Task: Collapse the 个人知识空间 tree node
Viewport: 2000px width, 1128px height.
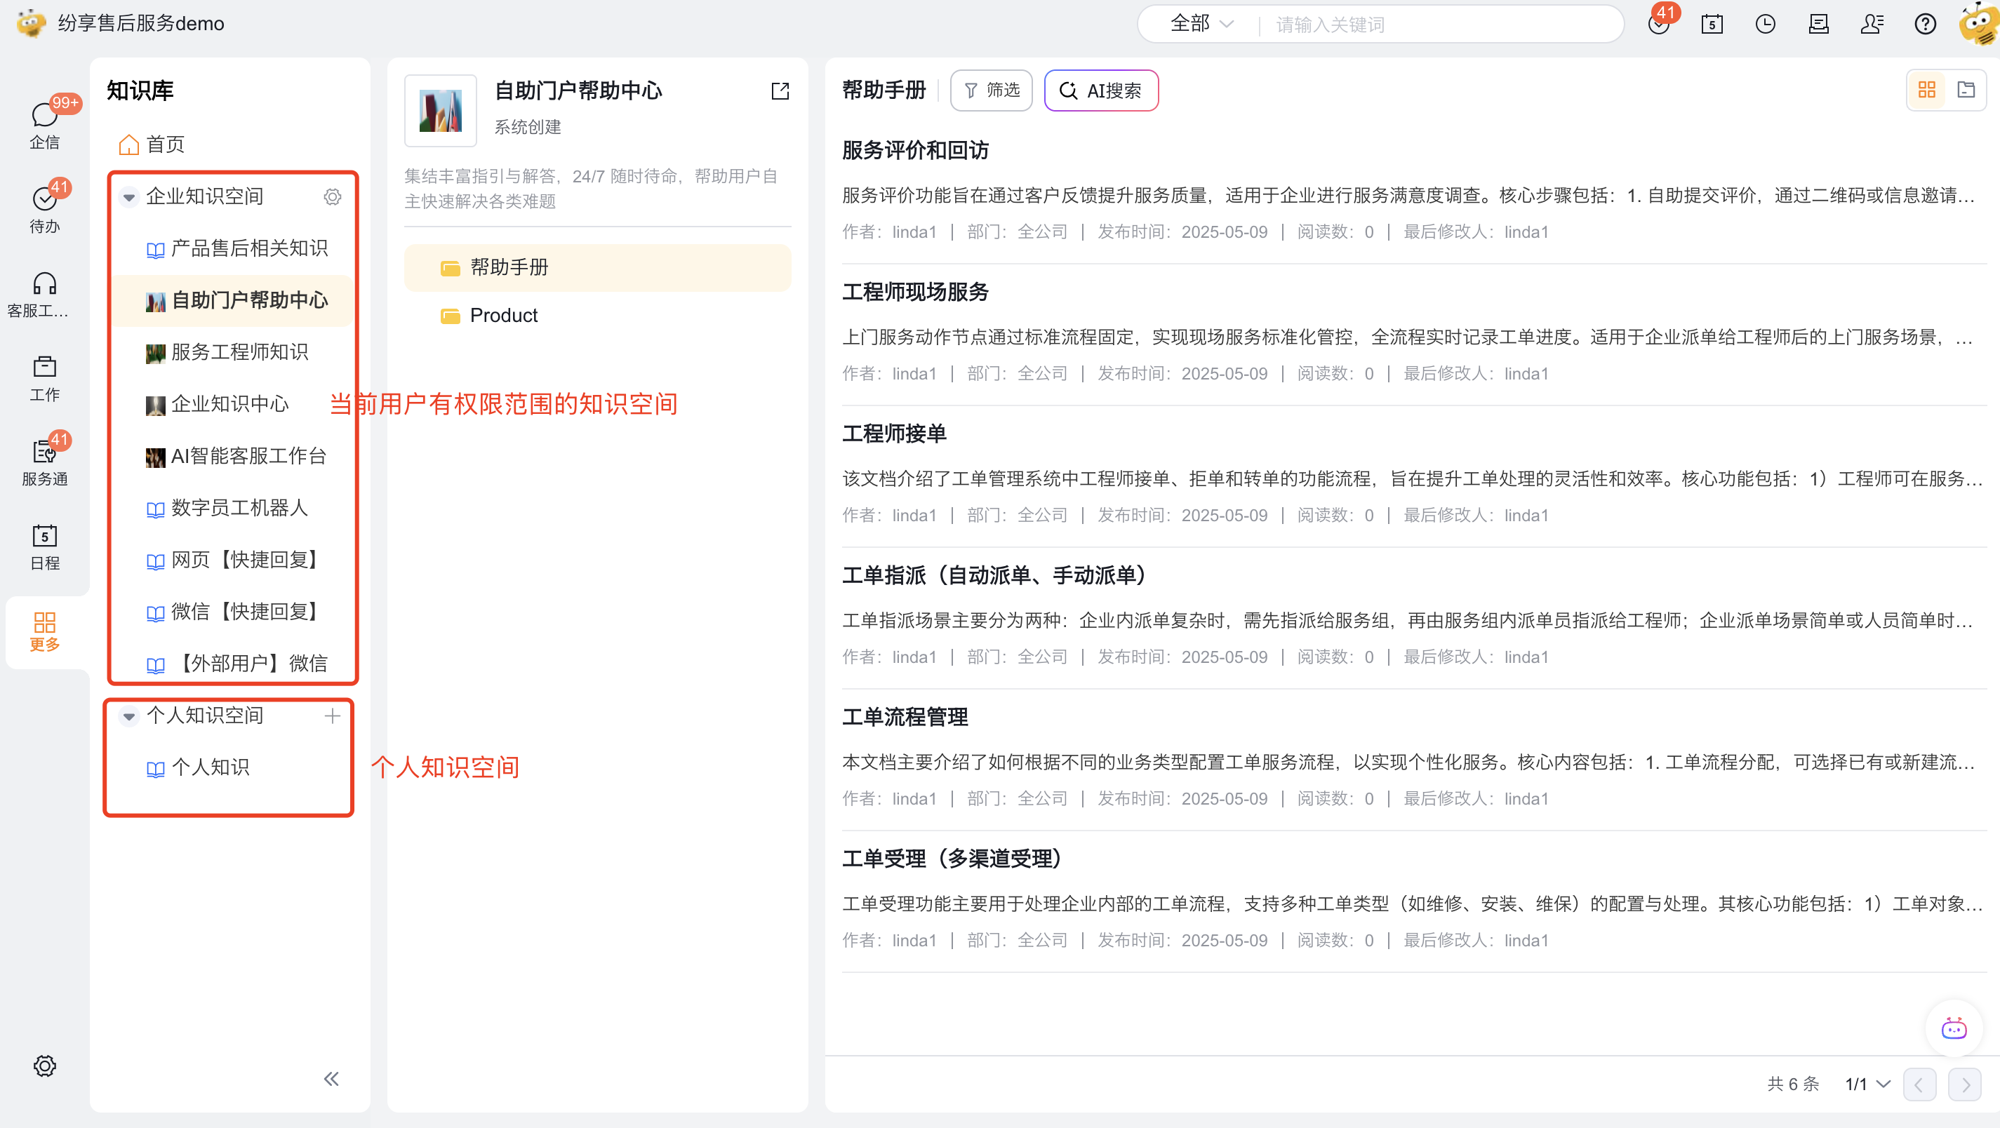Action: point(129,716)
